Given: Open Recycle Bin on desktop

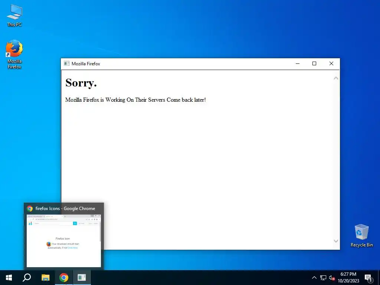Looking at the screenshot, I should pyautogui.click(x=361, y=235).
